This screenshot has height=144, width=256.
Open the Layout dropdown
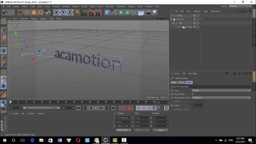click(240, 6)
